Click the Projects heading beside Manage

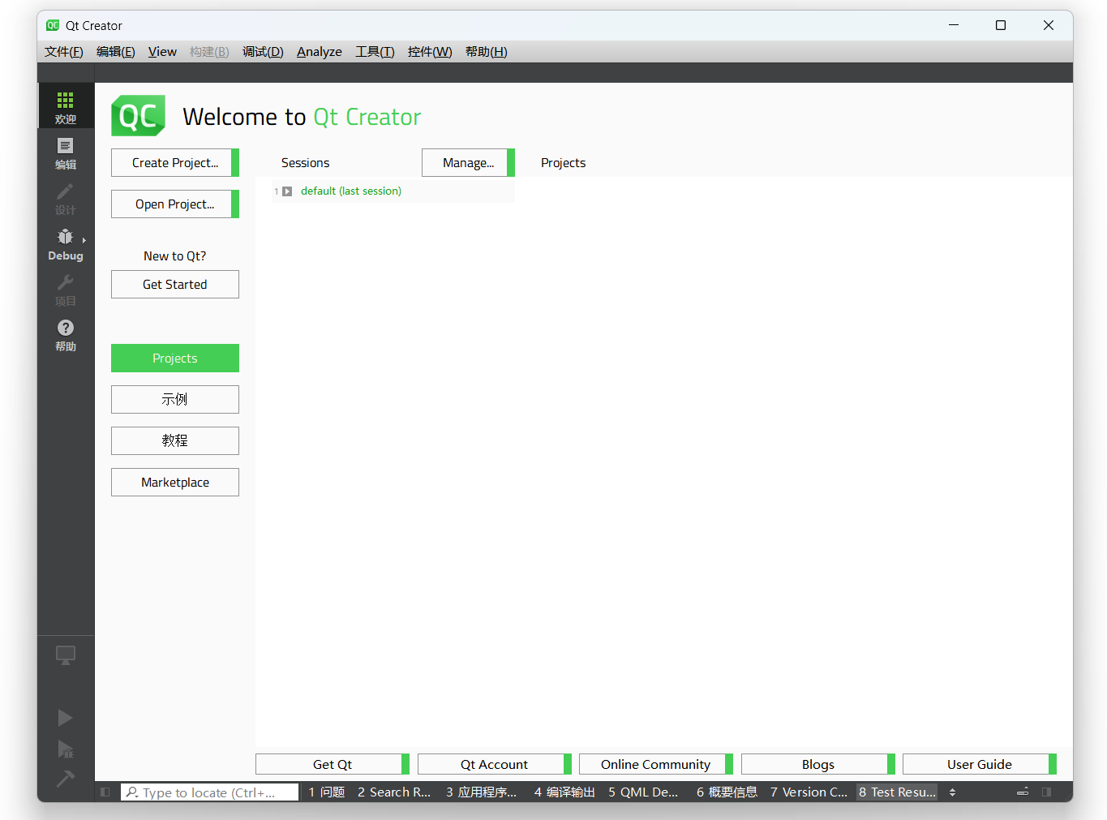[563, 163]
